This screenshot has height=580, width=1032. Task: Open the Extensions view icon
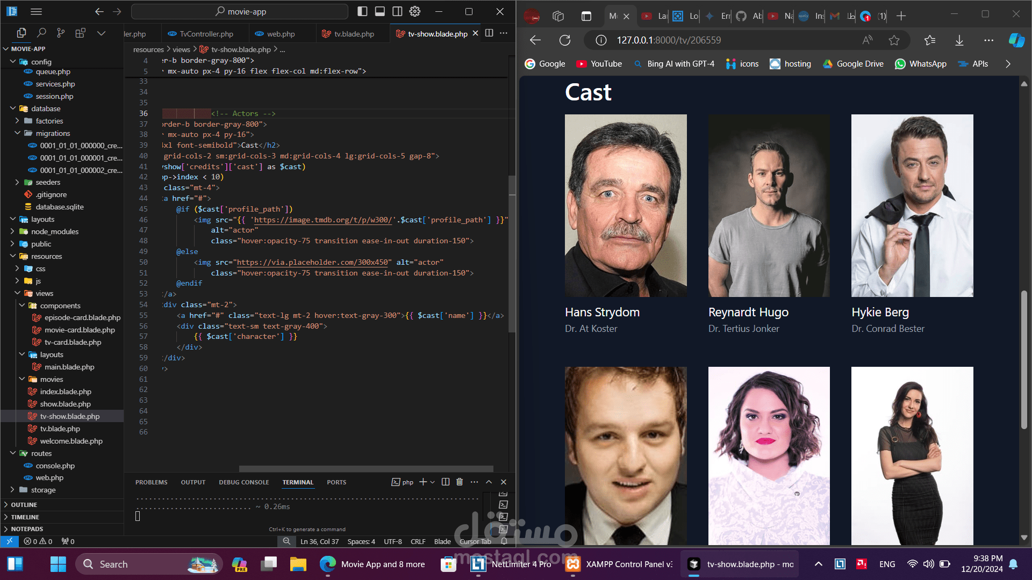tap(80, 33)
